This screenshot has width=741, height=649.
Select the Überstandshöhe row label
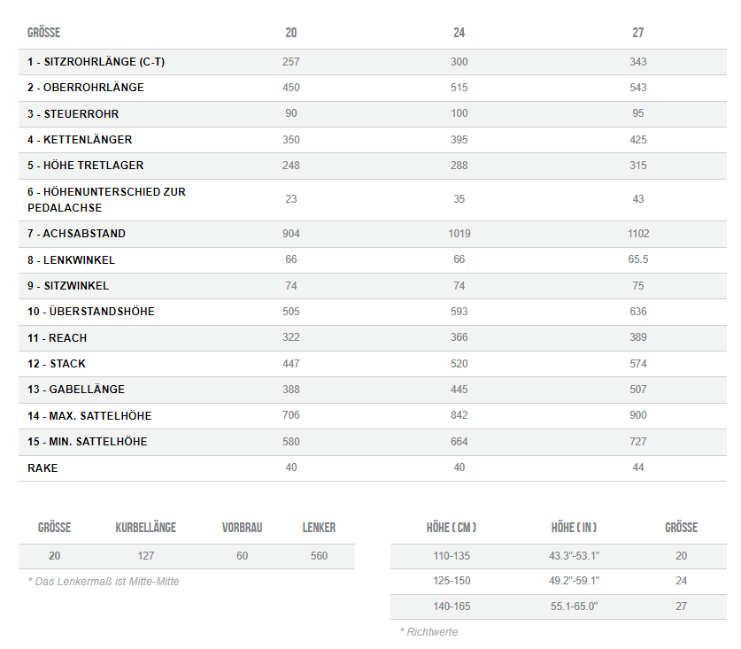[91, 312]
